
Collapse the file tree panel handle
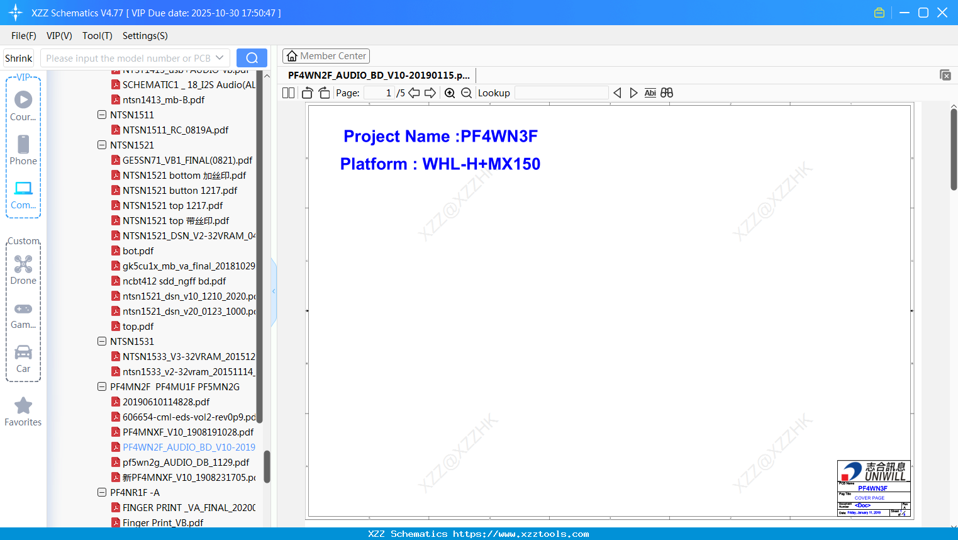[x=274, y=291]
